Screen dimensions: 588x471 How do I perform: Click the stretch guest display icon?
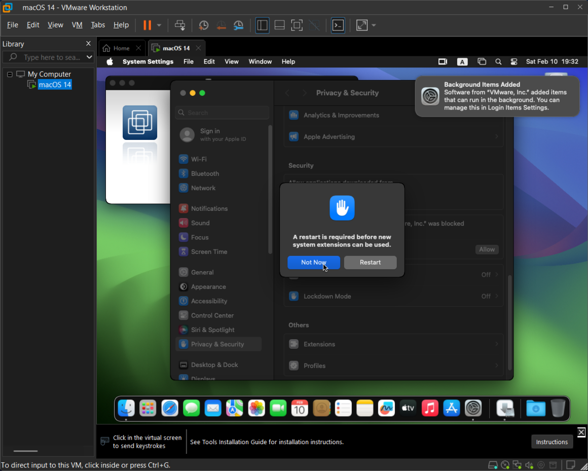pyautogui.click(x=362, y=25)
